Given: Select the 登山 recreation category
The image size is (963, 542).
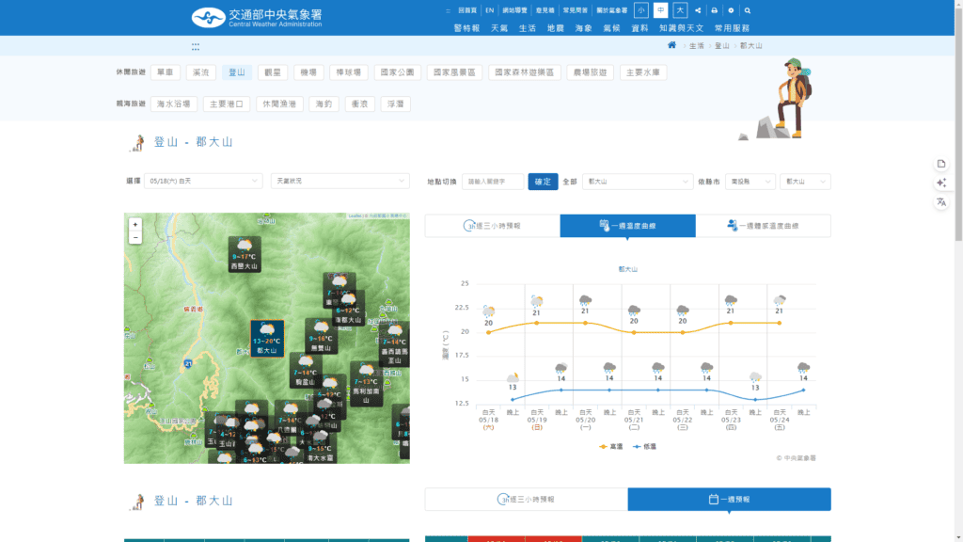Looking at the screenshot, I should point(237,72).
